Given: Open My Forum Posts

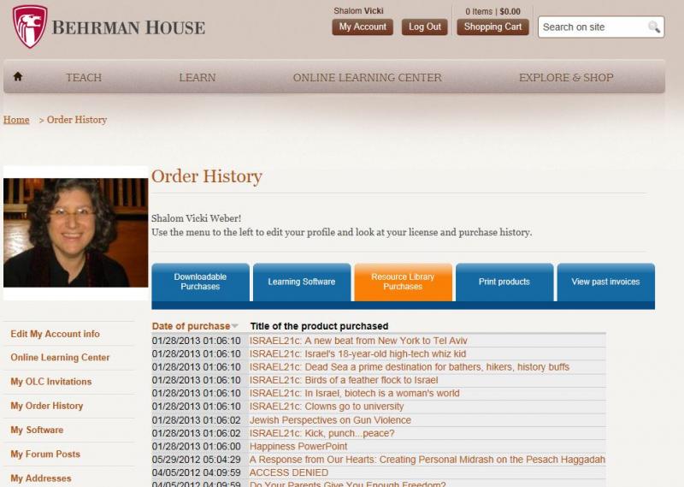Looking at the screenshot, I should (x=45, y=454).
